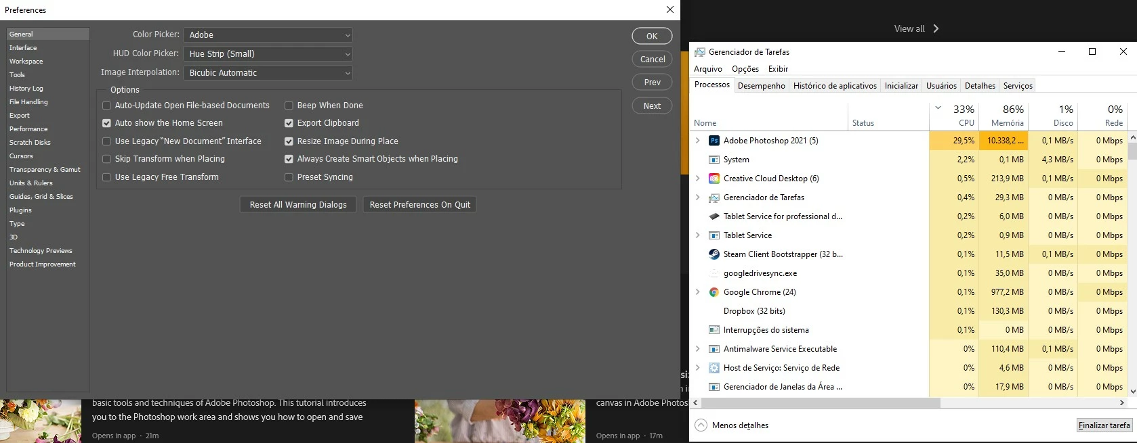Enable Auto-Update Open File-based Documents
1137x443 pixels.
point(106,106)
